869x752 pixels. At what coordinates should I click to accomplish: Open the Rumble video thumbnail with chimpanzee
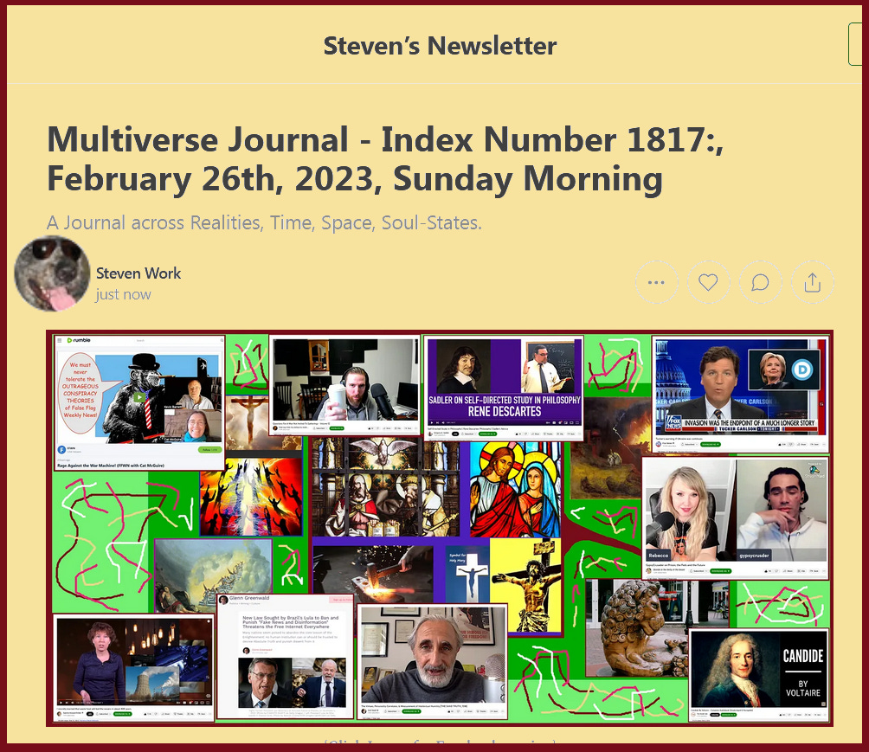pyautogui.click(x=139, y=403)
